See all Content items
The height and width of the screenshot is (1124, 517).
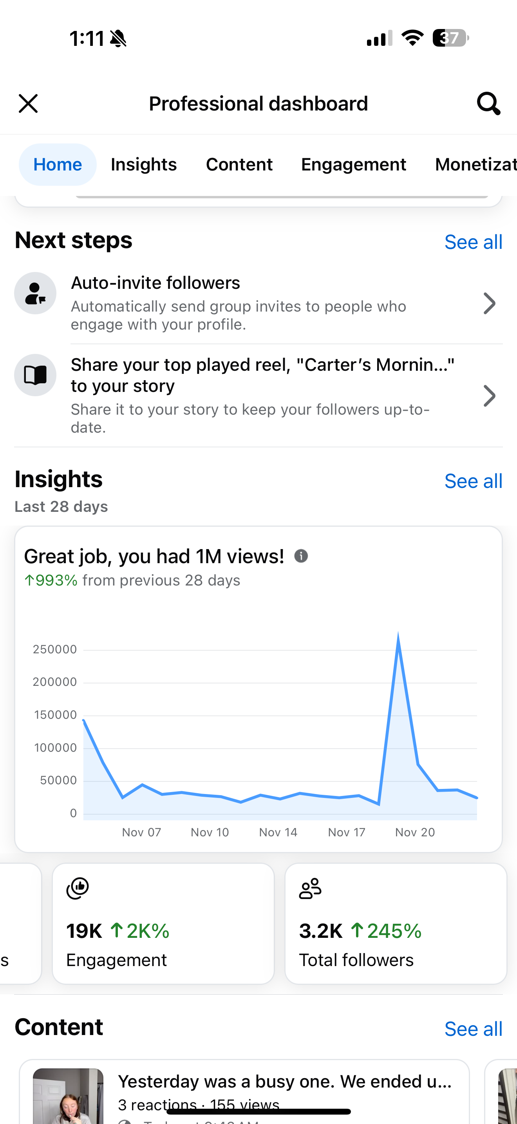click(x=474, y=1028)
